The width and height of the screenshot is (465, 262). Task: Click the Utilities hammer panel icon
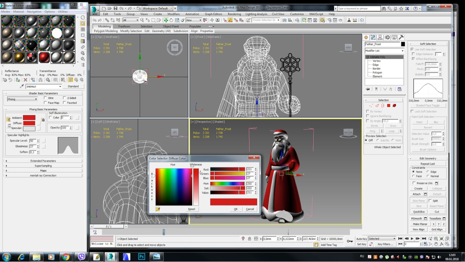[x=401, y=38]
